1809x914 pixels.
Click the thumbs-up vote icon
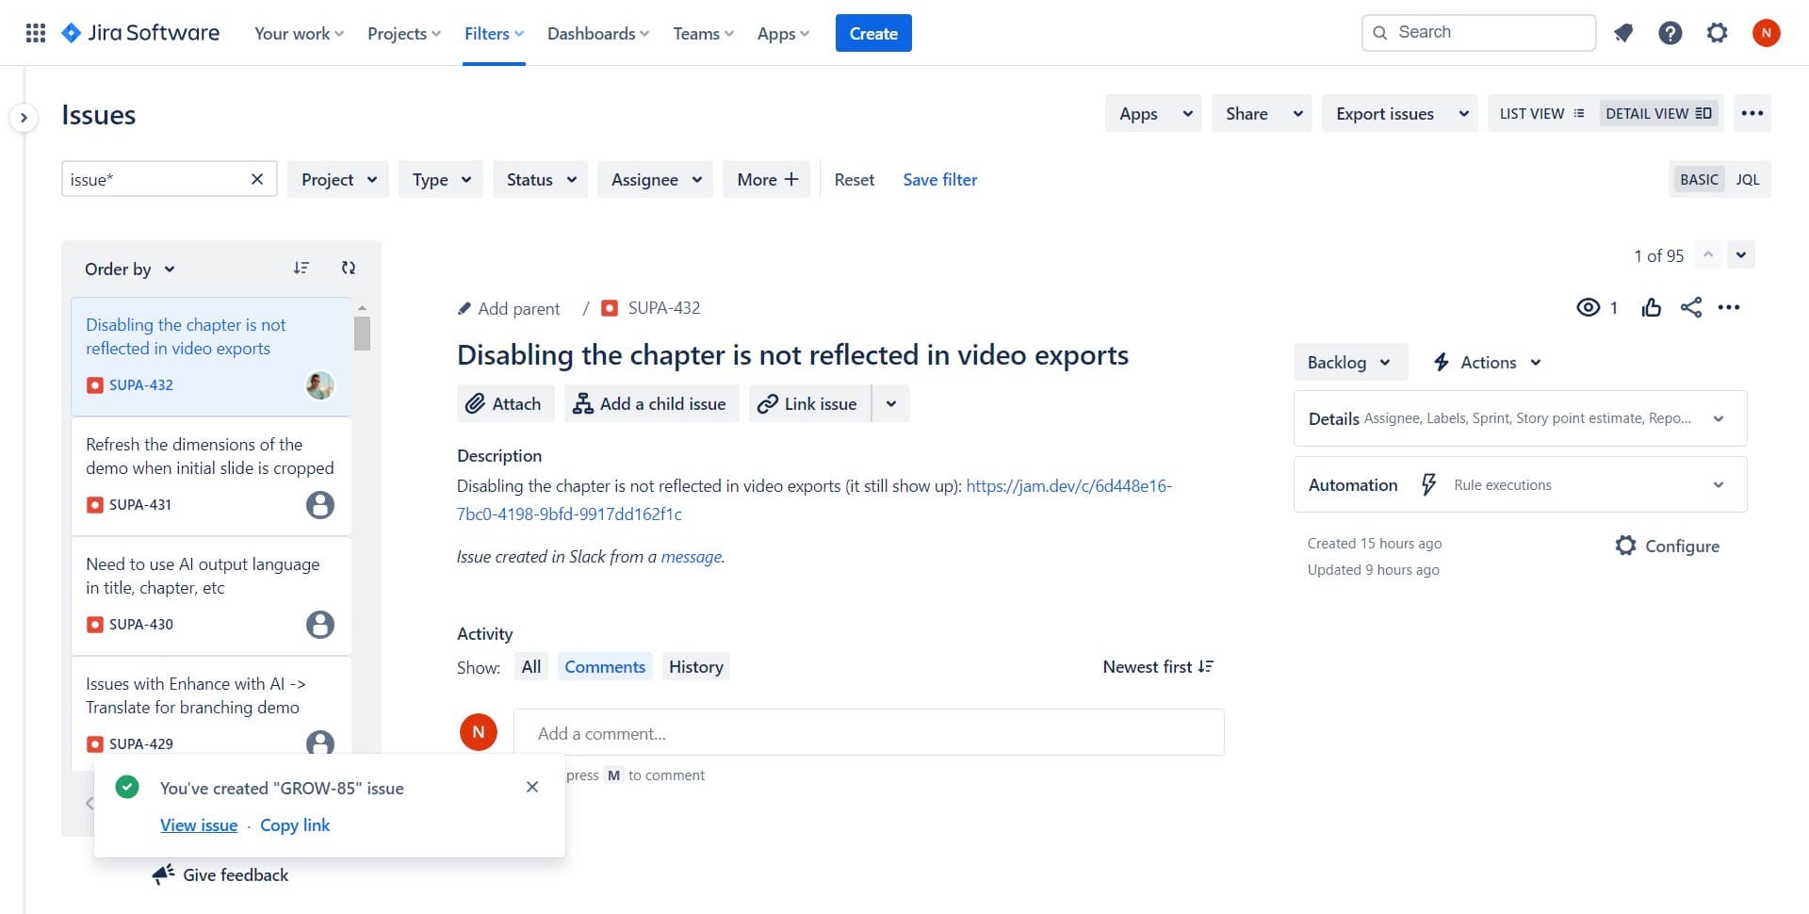click(1651, 308)
